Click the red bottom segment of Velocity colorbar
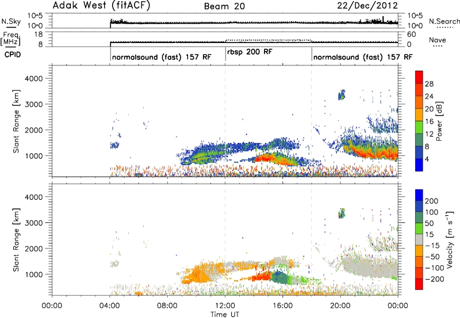This screenshot has width=460, height=318. 419,284
